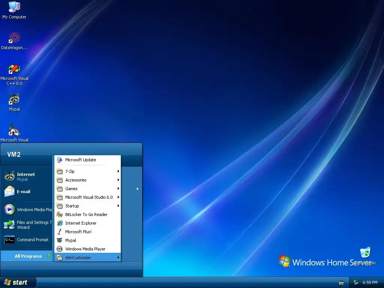Click the system tray icon beside the clock
The height and width of the screenshot is (288, 384).
click(356, 283)
